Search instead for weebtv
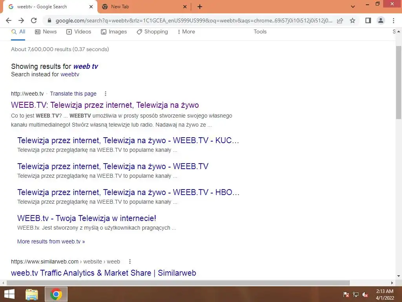 (x=70, y=74)
